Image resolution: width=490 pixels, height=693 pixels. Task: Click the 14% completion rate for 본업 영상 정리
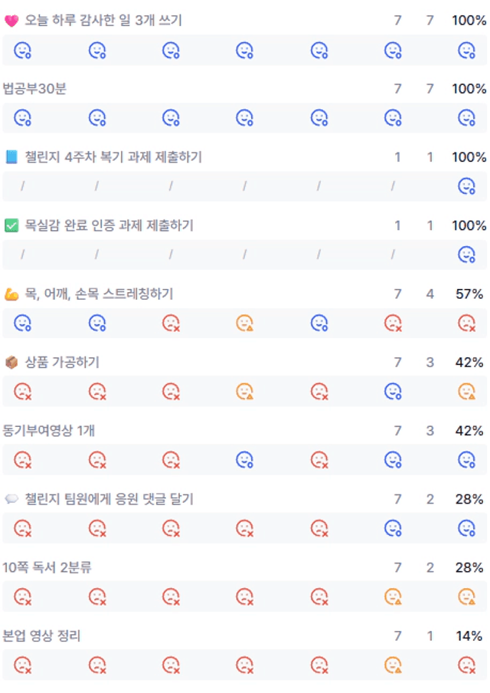pyautogui.click(x=469, y=636)
